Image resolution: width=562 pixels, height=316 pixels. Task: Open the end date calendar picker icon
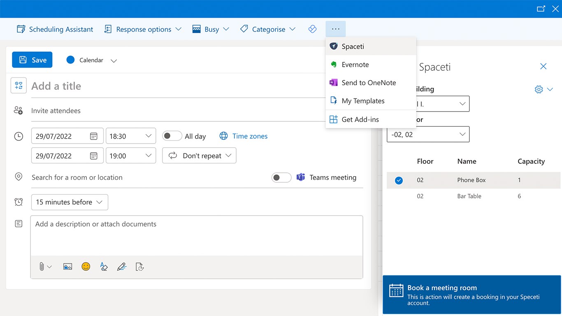coord(94,156)
